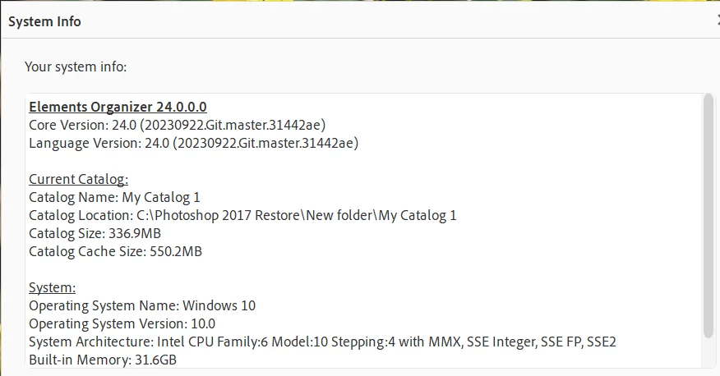Click 'My Catalog 1' in catalog name
The image size is (720, 376).
point(161,197)
